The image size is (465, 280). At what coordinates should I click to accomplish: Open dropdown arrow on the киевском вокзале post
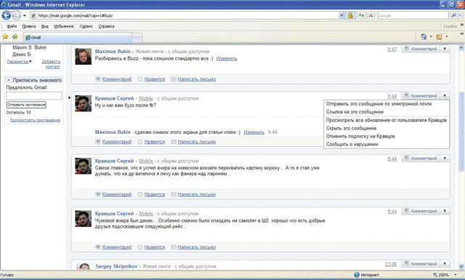click(445, 158)
